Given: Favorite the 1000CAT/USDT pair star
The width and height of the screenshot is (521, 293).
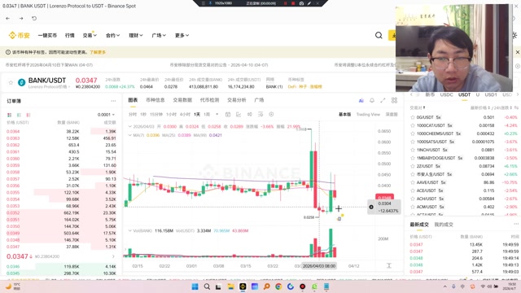Looking at the screenshot, I should click(x=413, y=125).
